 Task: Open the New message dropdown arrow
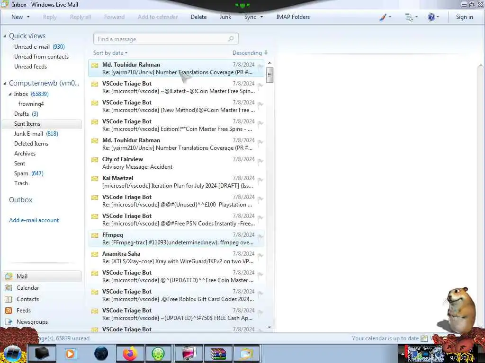point(28,17)
